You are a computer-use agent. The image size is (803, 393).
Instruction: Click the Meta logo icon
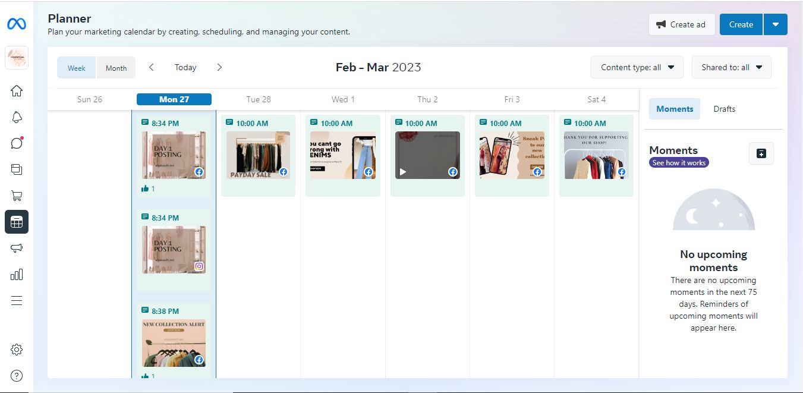tap(17, 24)
